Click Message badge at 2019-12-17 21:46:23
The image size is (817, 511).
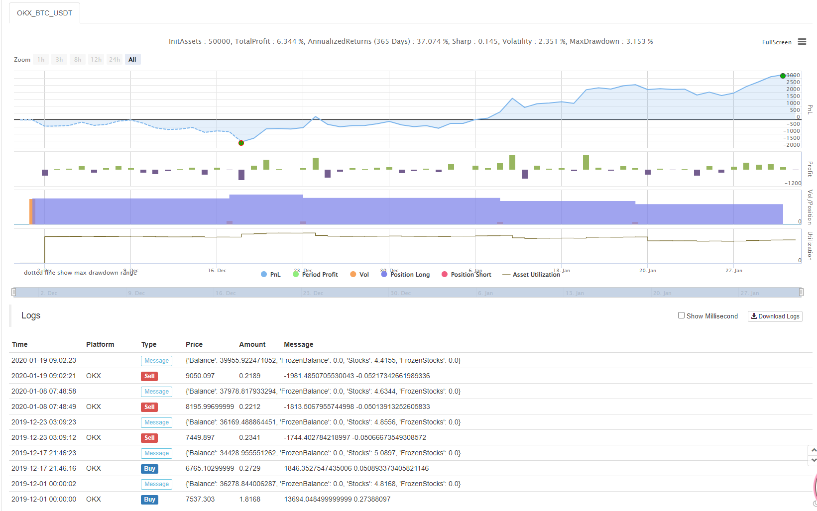pyautogui.click(x=156, y=453)
